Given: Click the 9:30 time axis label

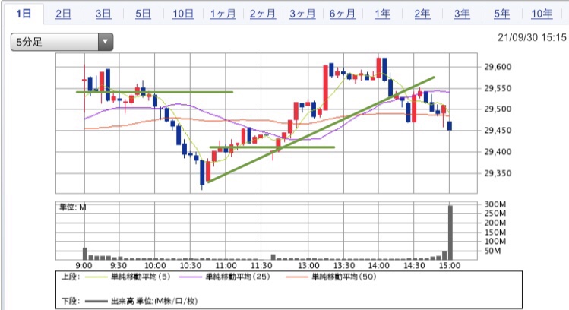Looking at the screenshot, I should coord(119,265).
